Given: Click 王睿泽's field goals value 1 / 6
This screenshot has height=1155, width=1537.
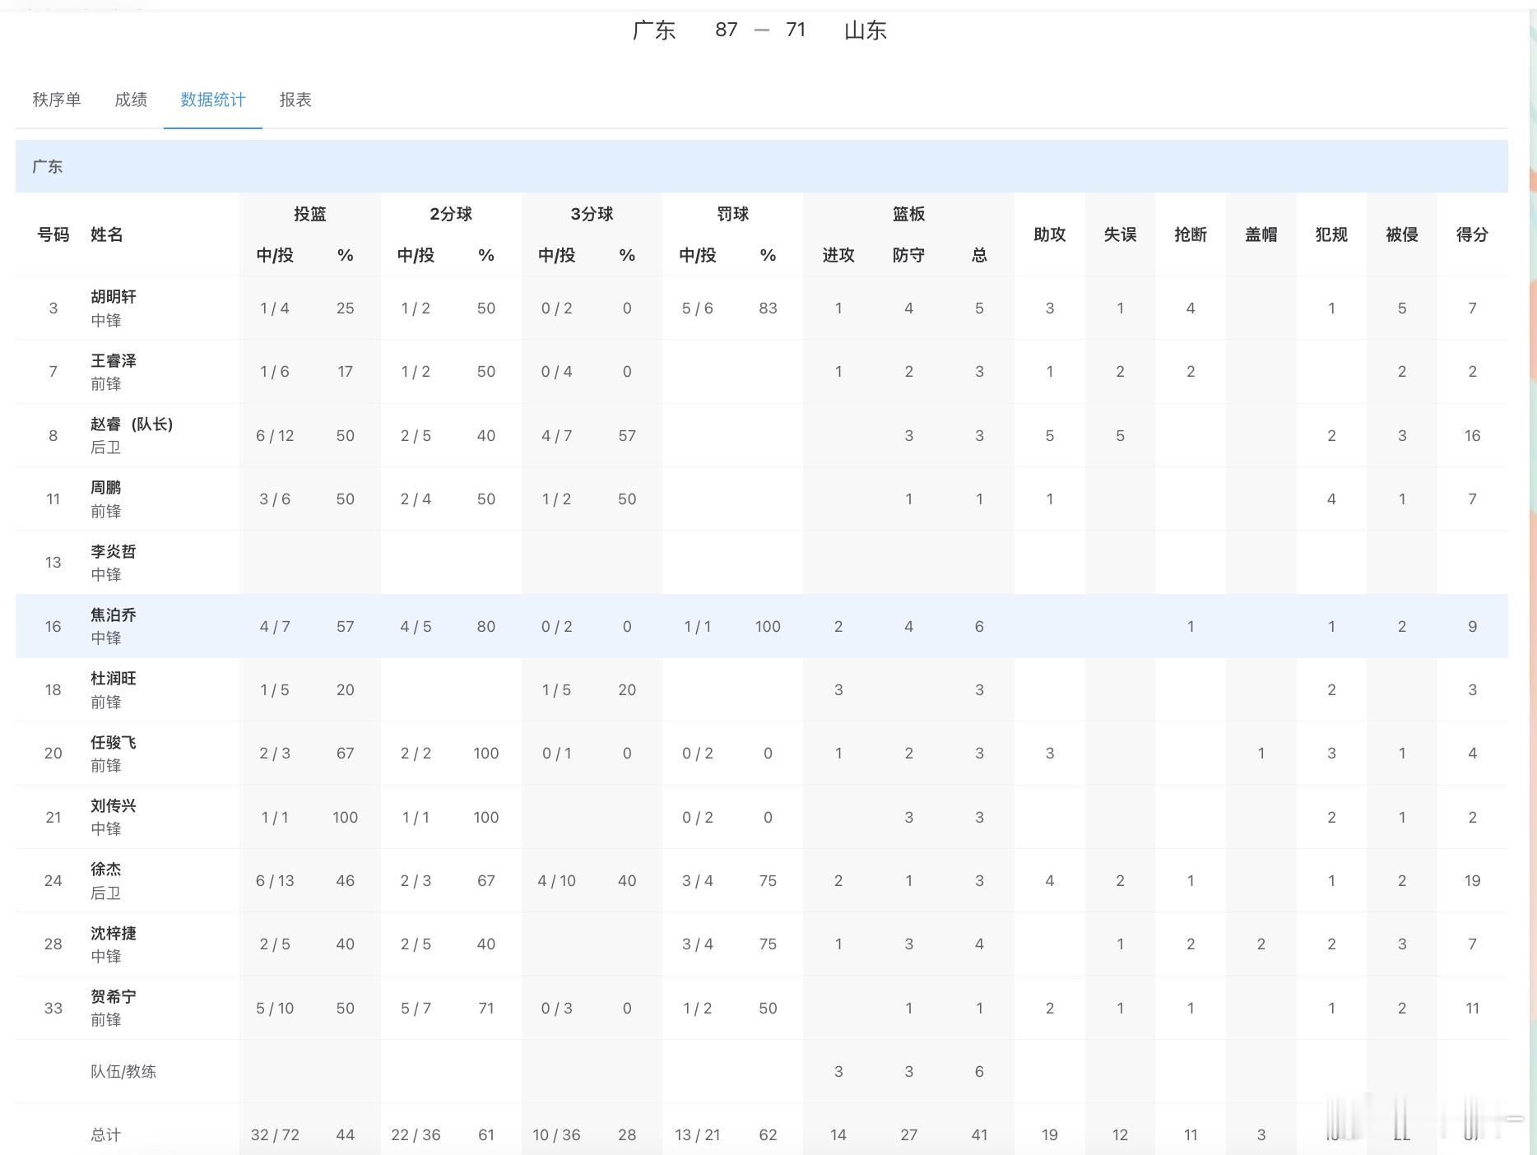Looking at the screenshot, I should point(275,371).
